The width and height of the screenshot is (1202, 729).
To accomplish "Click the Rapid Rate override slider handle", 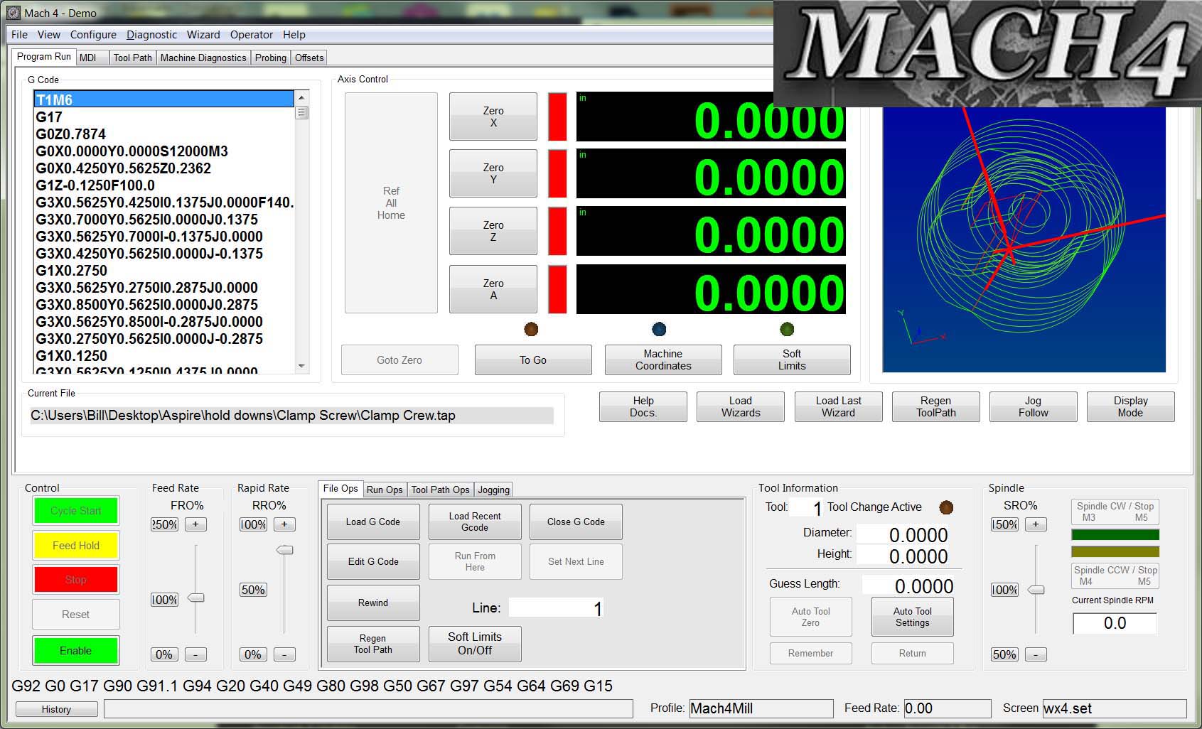I will [284, 550].
